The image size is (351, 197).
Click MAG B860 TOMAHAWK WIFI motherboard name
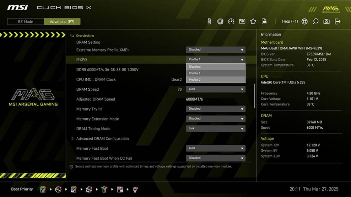[x=291, y=48]
